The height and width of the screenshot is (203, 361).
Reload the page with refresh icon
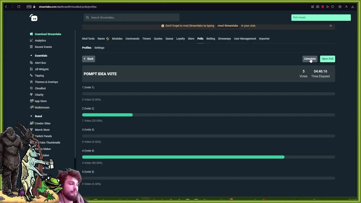click(19, 7)
